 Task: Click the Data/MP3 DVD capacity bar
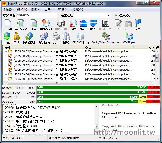point(98,92)
